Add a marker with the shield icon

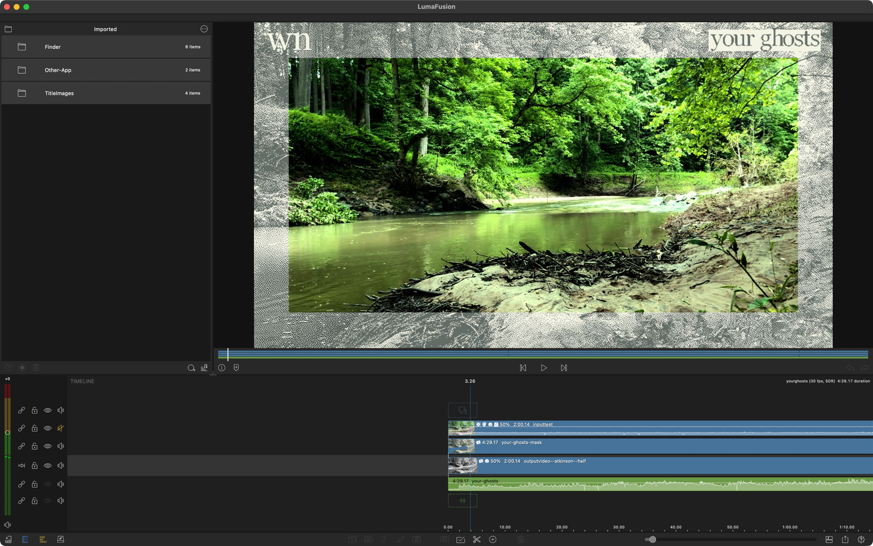[x=236, y=368]
